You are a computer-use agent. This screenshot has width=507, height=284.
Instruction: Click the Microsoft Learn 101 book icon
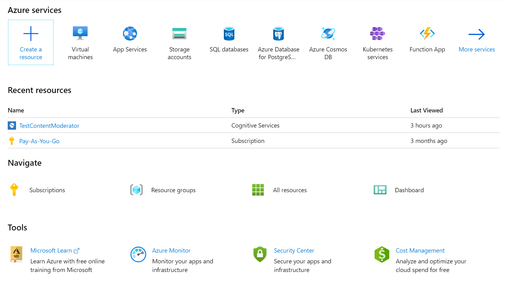[x=16, y=254]
